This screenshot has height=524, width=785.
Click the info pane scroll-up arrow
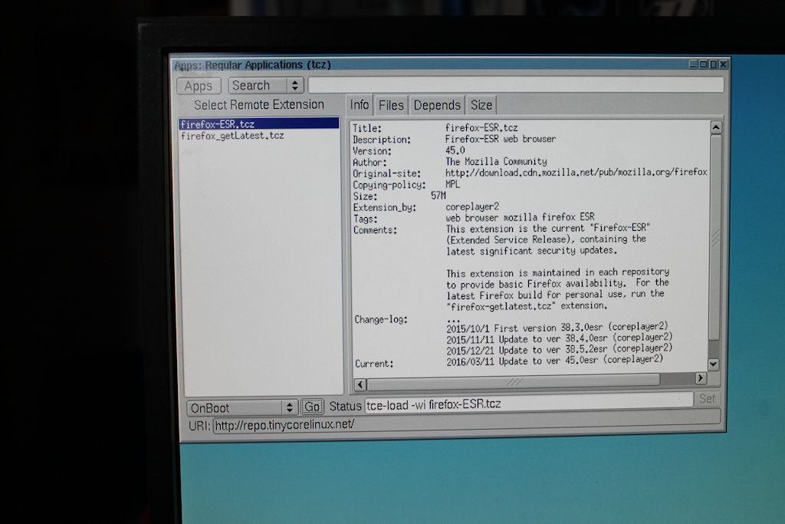pyautogui.click(x=716, y=128)
